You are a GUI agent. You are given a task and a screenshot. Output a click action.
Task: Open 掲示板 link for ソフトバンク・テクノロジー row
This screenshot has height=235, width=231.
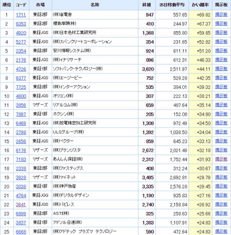pos(221,69)
